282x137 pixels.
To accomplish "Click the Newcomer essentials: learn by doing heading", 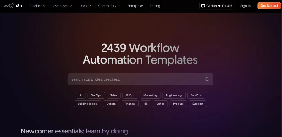I will [x=74, y=131].
